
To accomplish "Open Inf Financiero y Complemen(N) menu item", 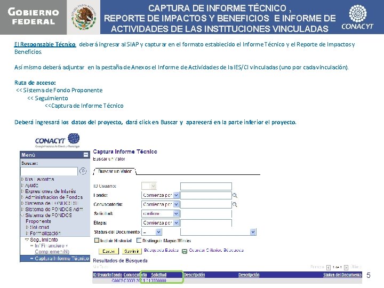I will tap(50, 249).
